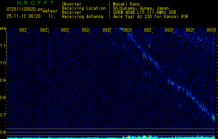Click the Observer label
The width and height of the screenshot is (218, 139).
(x=72, y=4)
